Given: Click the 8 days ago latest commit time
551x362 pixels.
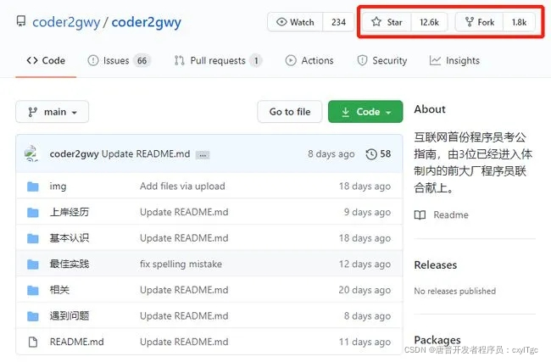Looking at the screenshot, I should [331, 154].
